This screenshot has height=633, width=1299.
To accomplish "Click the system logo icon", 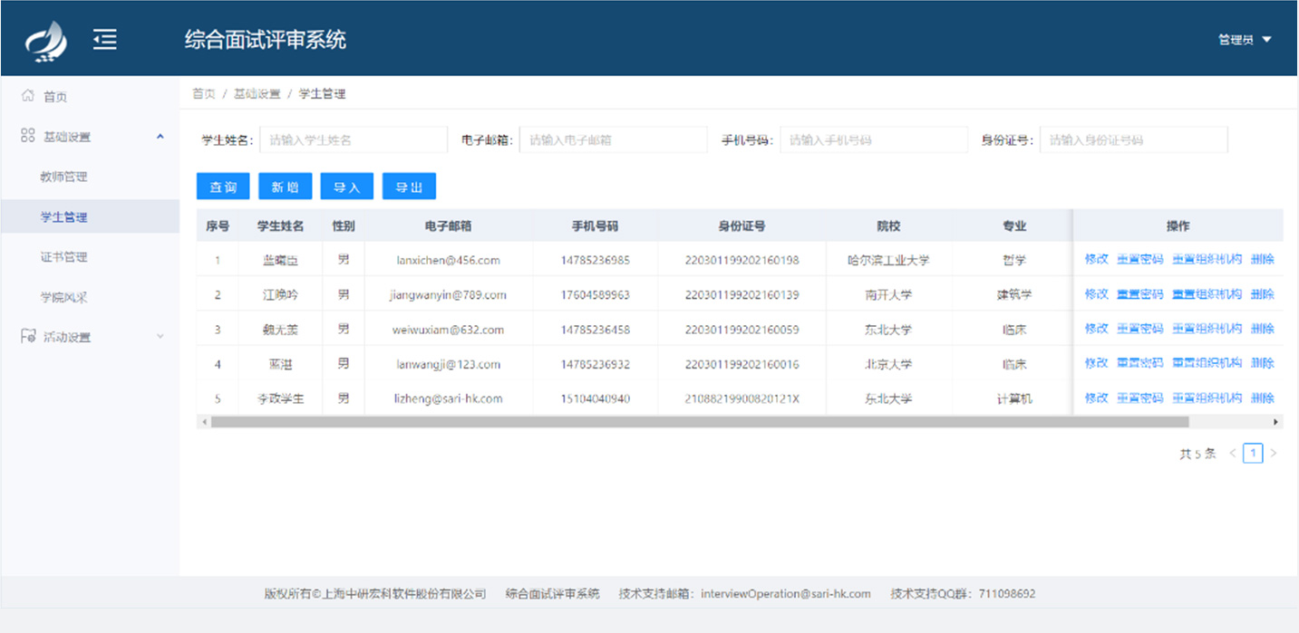I will coord(45,42).
